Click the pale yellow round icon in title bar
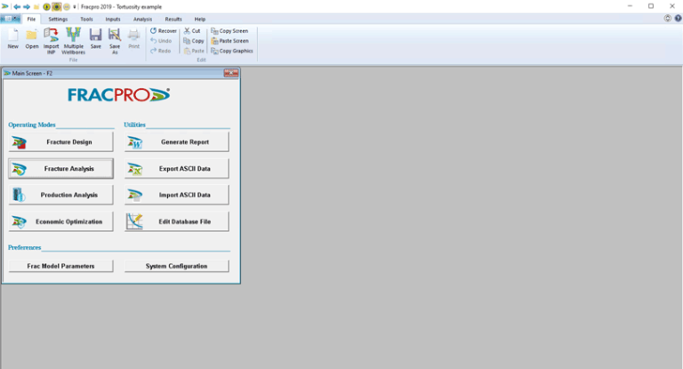The width and height of the screenshot is (683, 369). (67, 7)
